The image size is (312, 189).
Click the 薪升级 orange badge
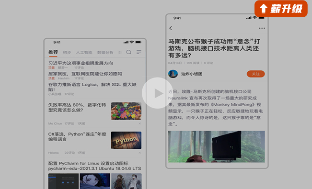(281, 9)
